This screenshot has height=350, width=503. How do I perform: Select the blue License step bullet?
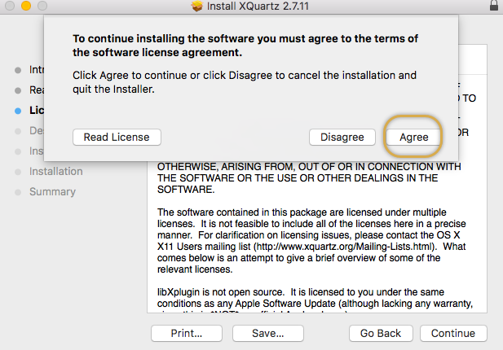[18, 110]
